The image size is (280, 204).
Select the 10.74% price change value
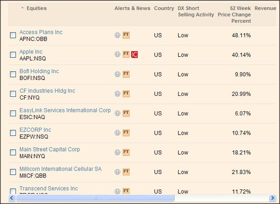(x=241, y=133)
